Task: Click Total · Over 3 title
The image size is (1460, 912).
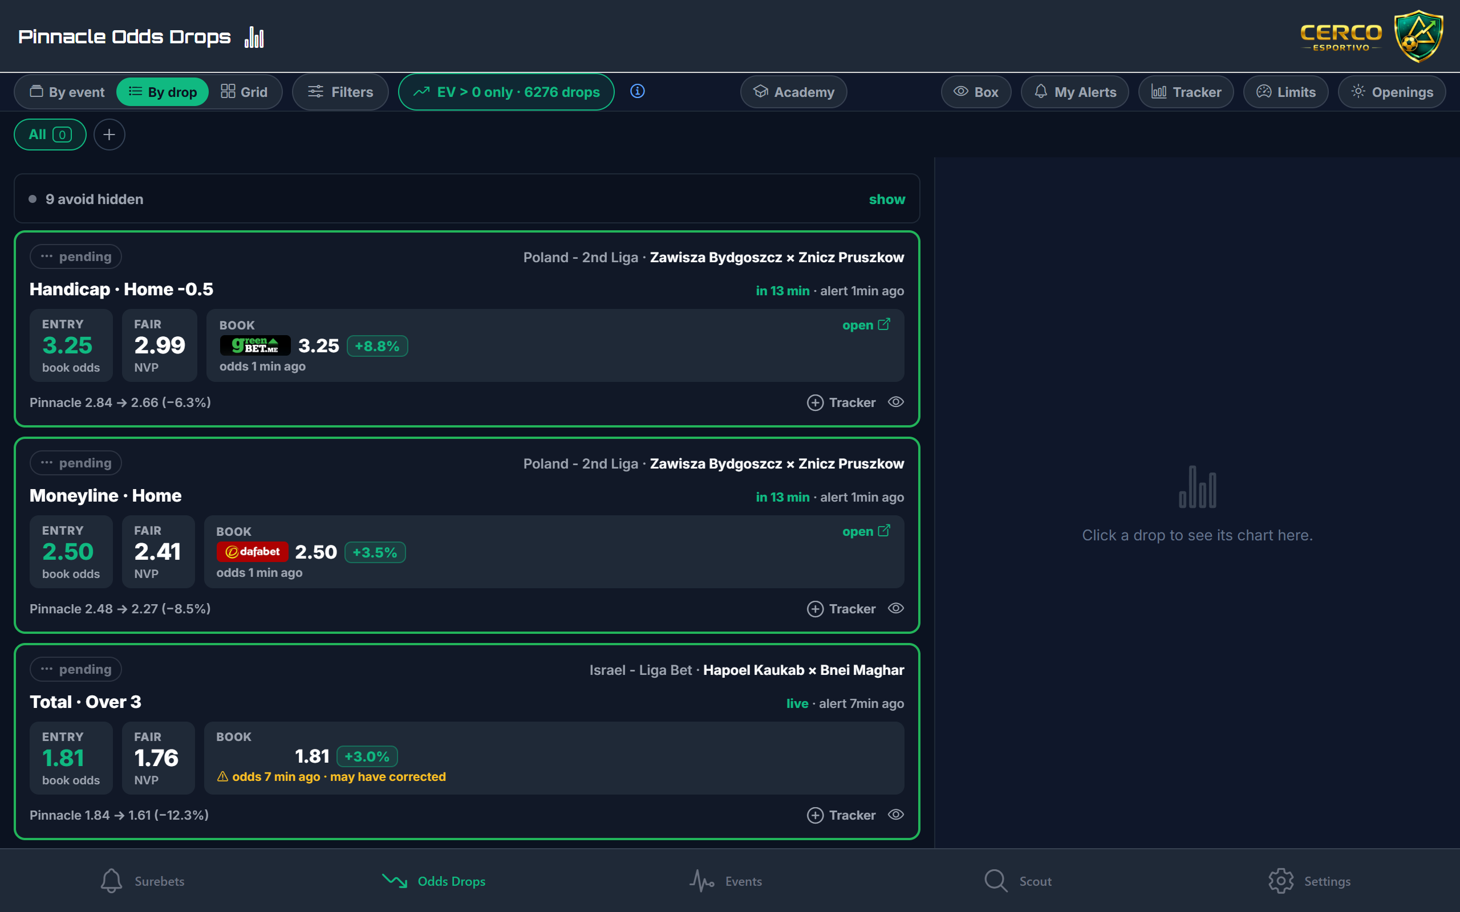Action: coord(85,702)
